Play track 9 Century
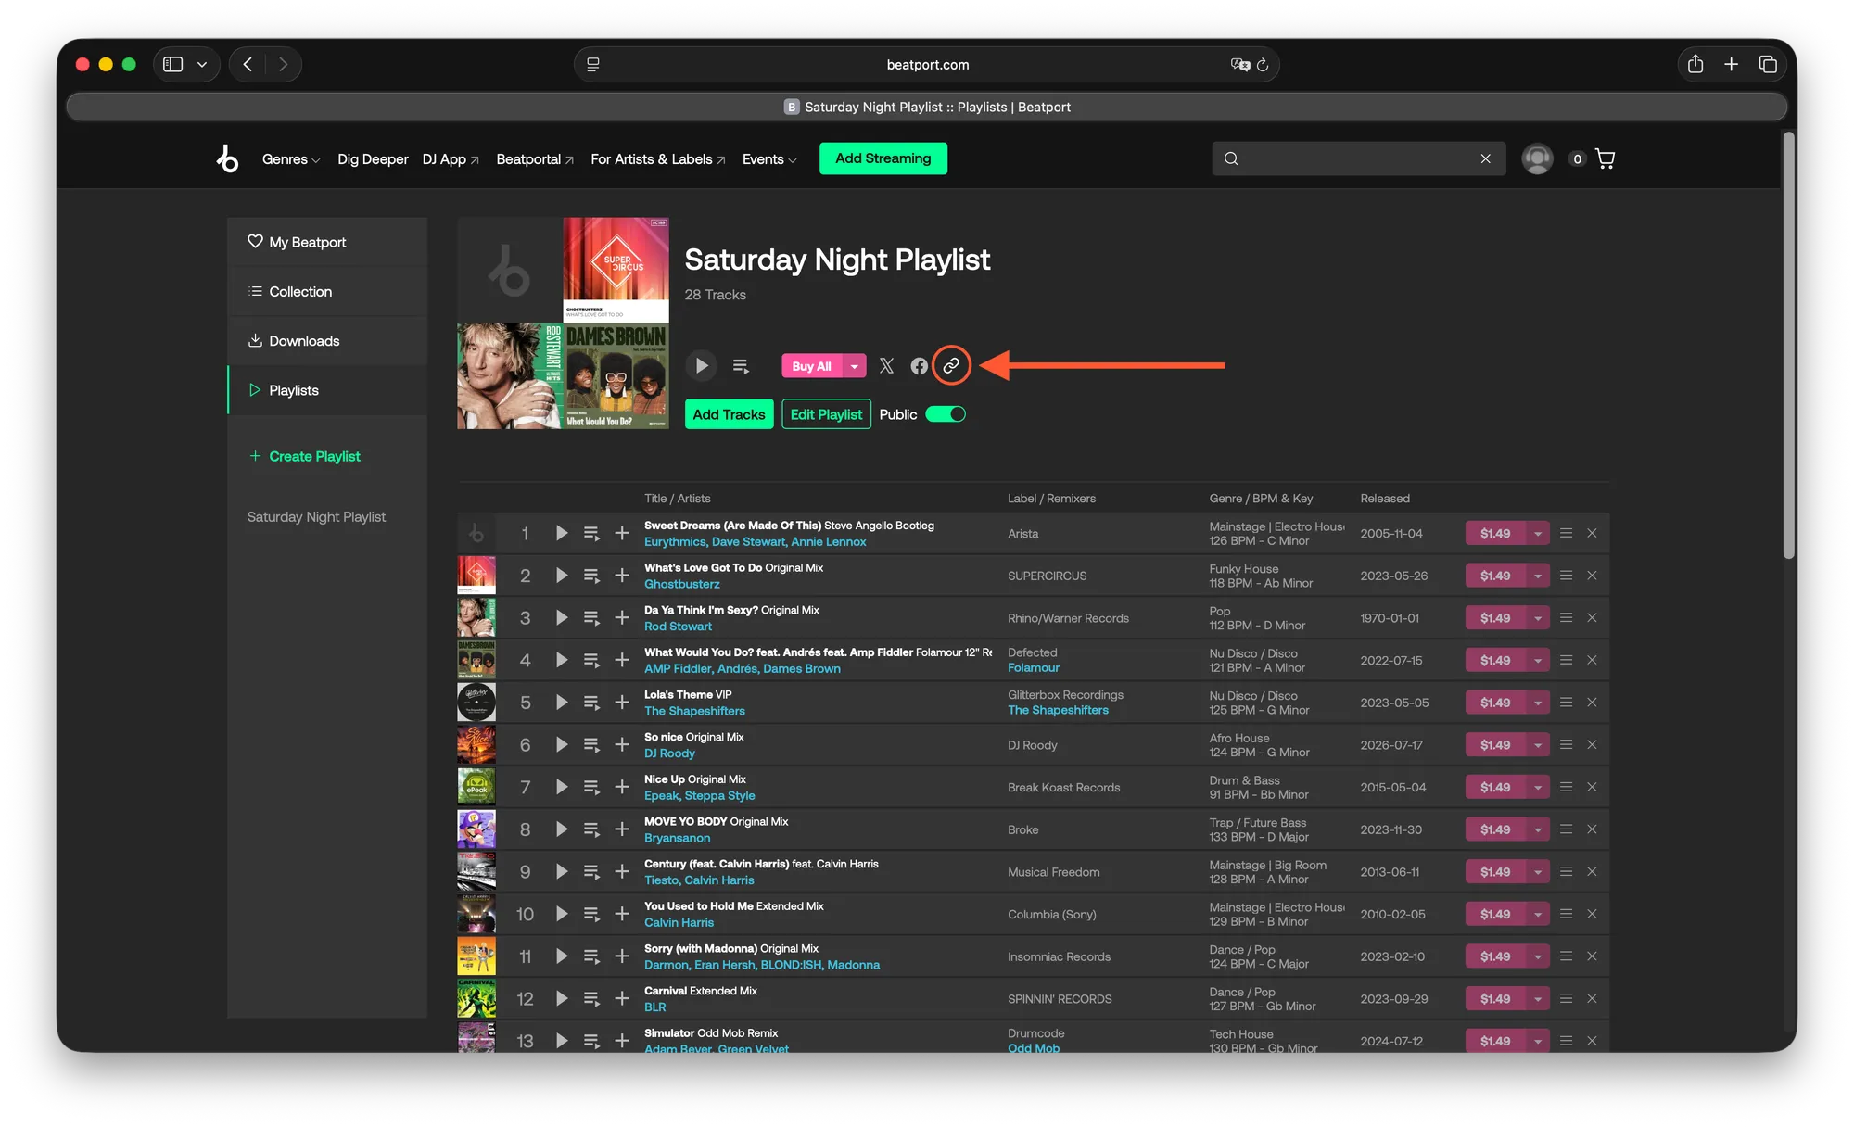 tap(562, 871)
